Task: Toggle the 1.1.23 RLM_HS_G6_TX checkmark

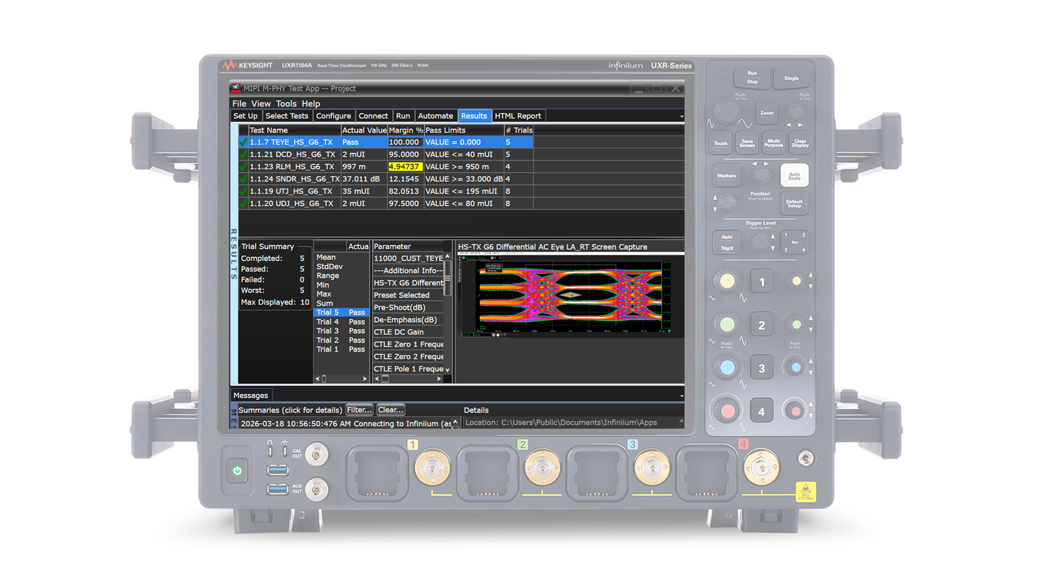Action: coord(244,166)
